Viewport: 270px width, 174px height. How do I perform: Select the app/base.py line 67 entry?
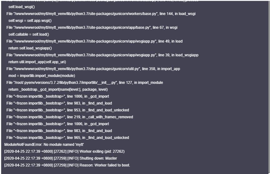(x=92, y=28)
